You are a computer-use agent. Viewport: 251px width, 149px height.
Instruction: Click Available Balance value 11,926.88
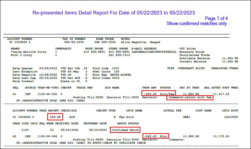(x=230, y=58)
